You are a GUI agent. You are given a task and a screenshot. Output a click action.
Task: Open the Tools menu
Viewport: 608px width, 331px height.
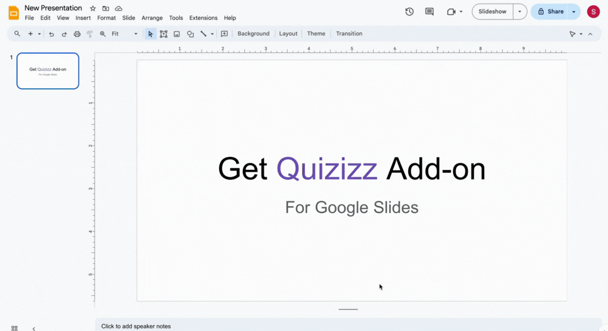point(176,18)
